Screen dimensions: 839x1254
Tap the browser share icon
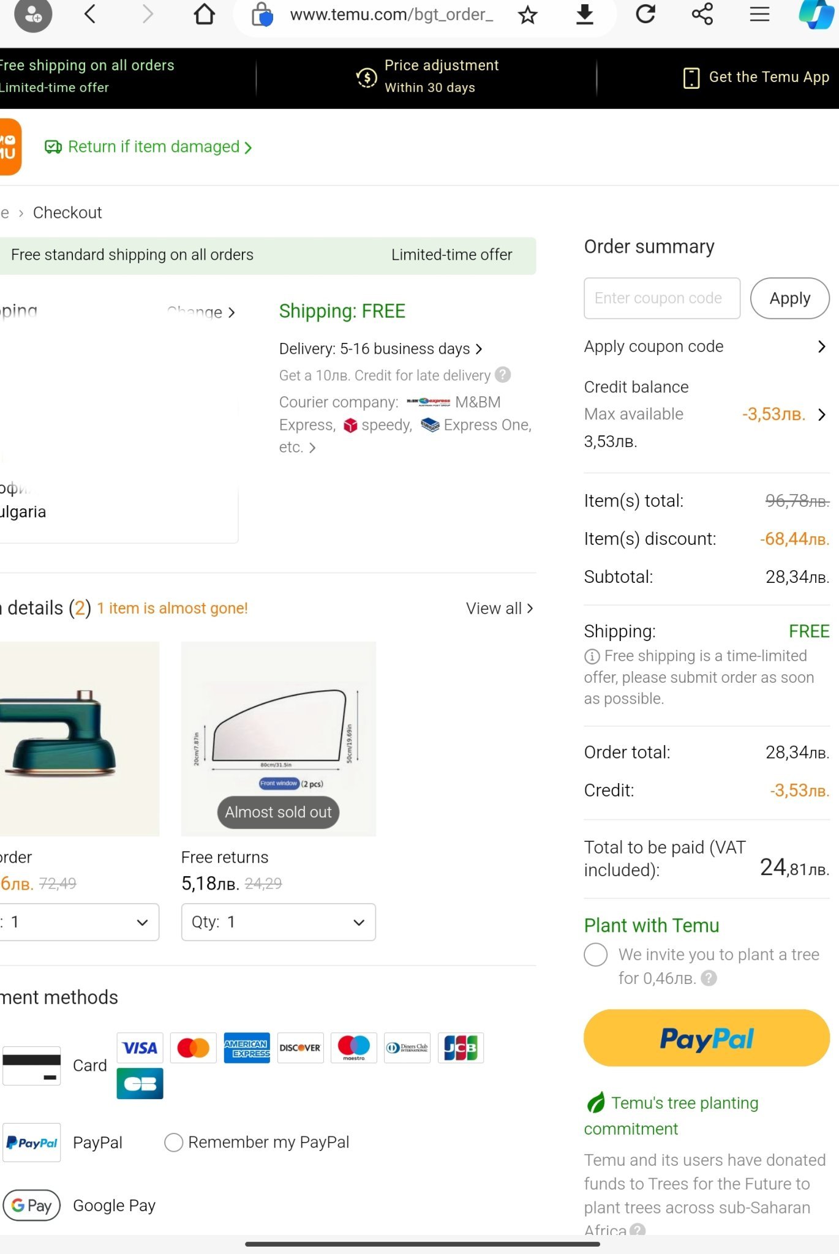tap(702, 14)
